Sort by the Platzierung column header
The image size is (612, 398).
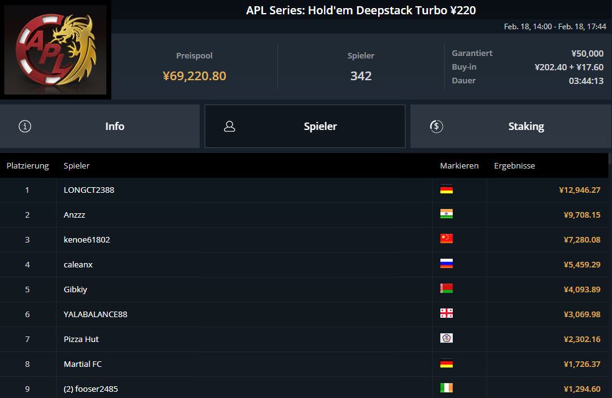27,166
